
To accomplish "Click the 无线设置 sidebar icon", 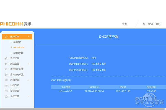I will coord(6,64).
